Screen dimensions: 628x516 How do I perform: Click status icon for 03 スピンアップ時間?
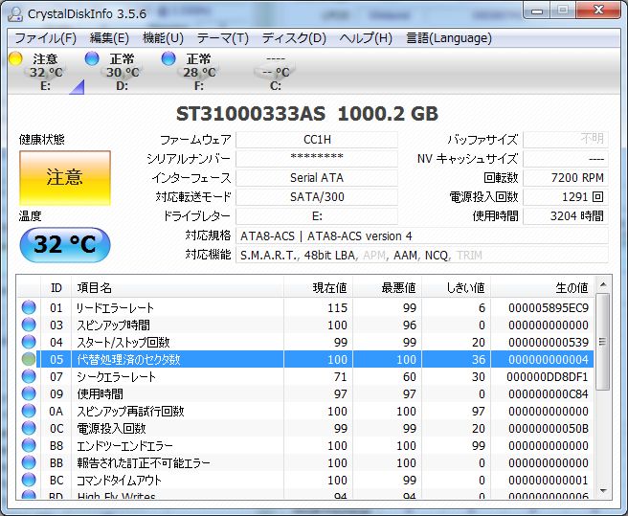tap(29, 325)
